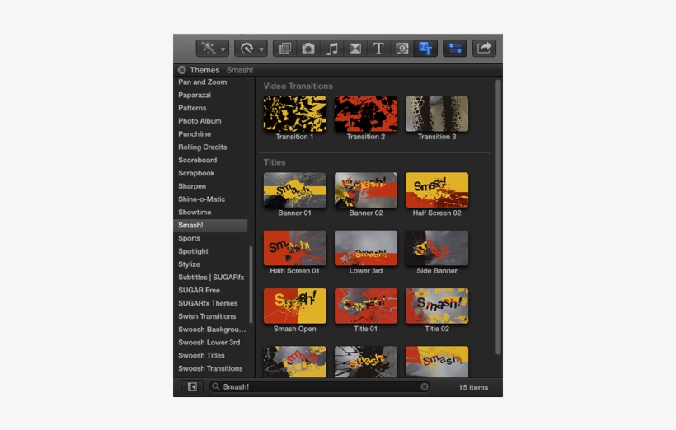Open the Music and Sound browser
676x430 pixels.
point(331,49)
